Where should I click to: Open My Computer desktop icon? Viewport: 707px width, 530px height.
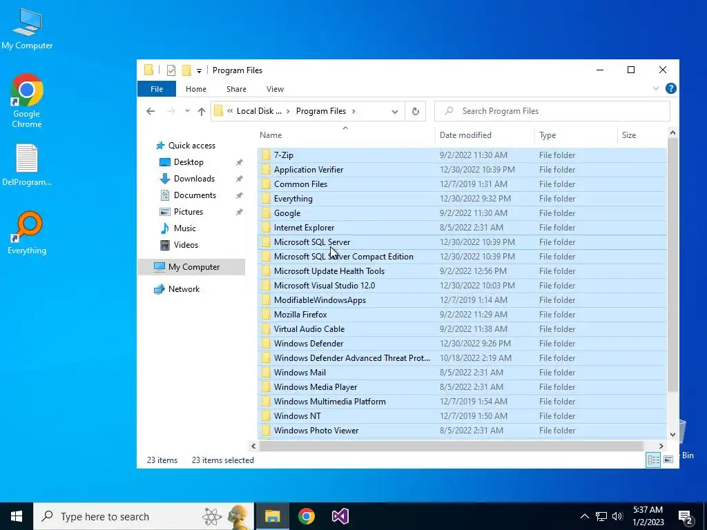(27, 29)
